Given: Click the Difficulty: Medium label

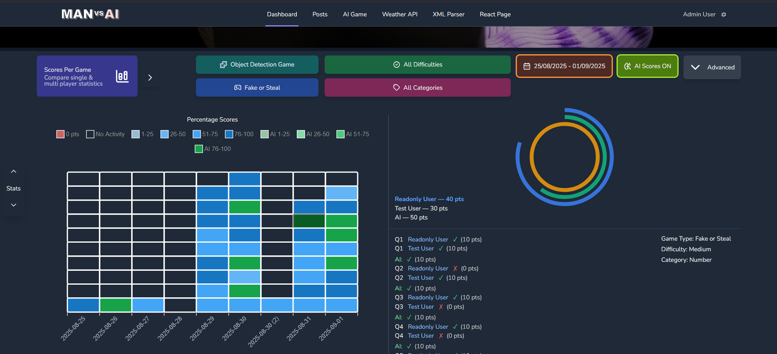Looking at the screenshot, I should (686, 249).
